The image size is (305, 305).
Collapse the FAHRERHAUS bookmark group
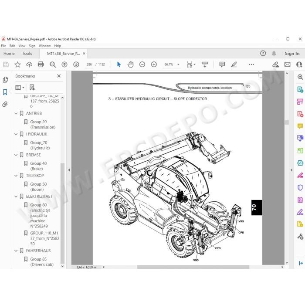click(x=16, y=251)
